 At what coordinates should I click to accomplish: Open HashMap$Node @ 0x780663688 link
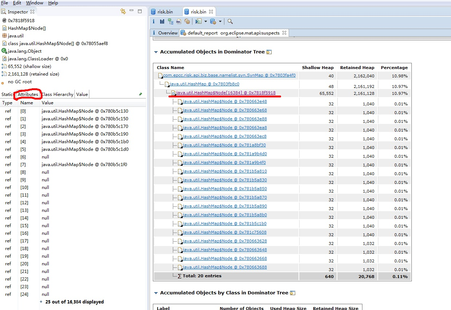pyautogui.click(x=224, y=267)
